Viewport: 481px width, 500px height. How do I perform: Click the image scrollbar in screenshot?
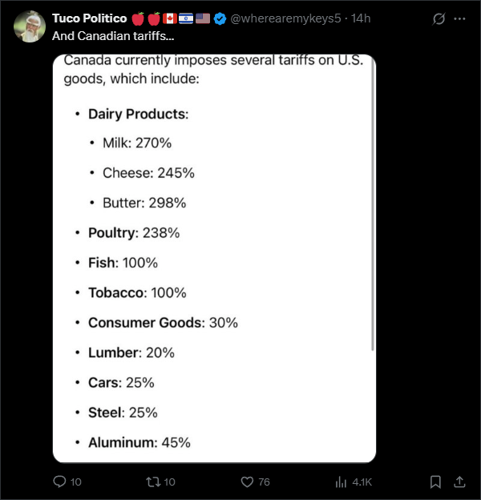[372, 204]
